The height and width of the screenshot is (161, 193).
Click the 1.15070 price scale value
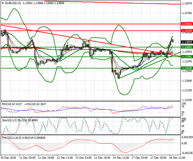point(187,4)
